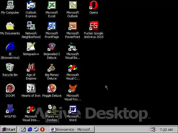Select the My Documents folder icon
178x133 pixels.
coord(10,26)
